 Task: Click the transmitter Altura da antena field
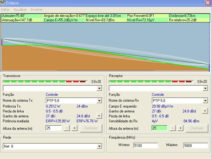coord(53,128)
